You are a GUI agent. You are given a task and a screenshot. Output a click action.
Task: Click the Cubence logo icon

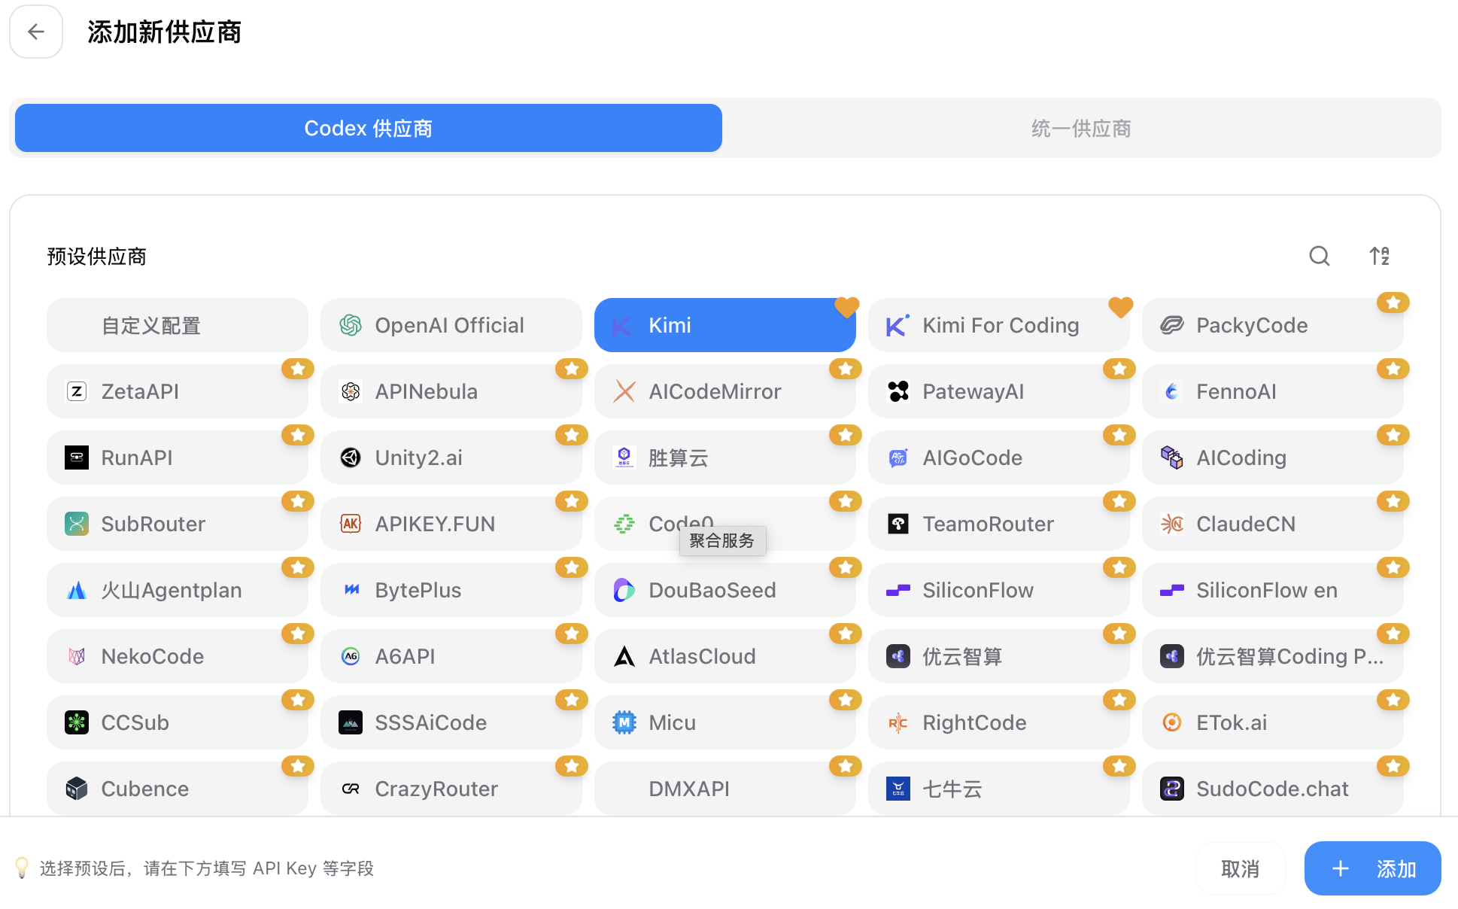tap(77, 789)
